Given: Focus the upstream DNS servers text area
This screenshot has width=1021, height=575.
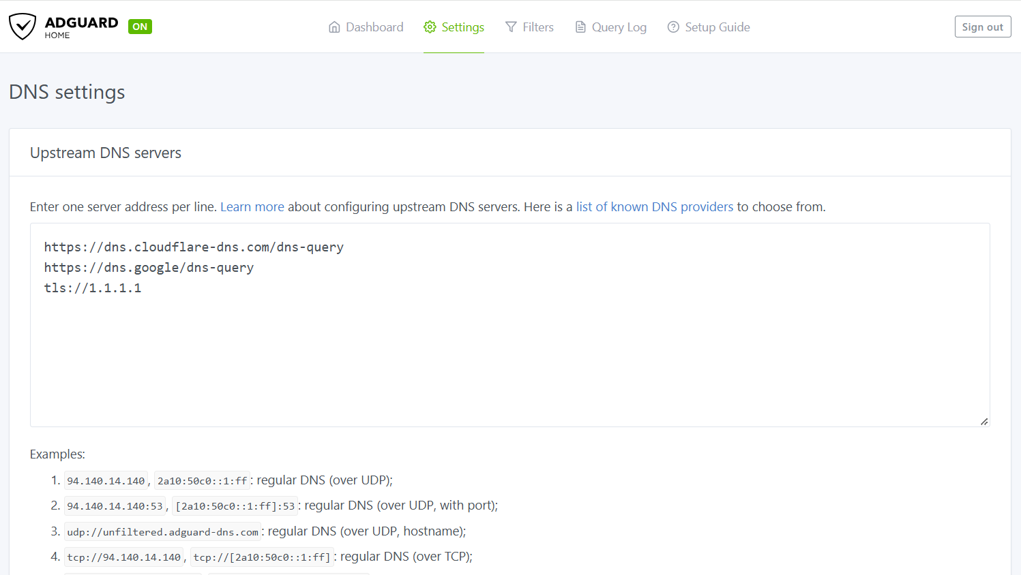Looking at the screenshot, I should pyautogui.click(x=510, y=325).
